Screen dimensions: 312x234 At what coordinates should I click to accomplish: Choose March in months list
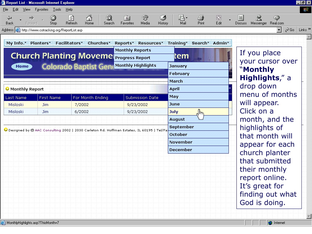(198, 81)
